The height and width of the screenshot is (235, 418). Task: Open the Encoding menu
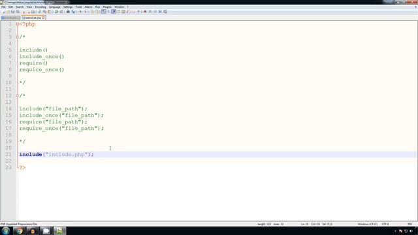point(40,7)
